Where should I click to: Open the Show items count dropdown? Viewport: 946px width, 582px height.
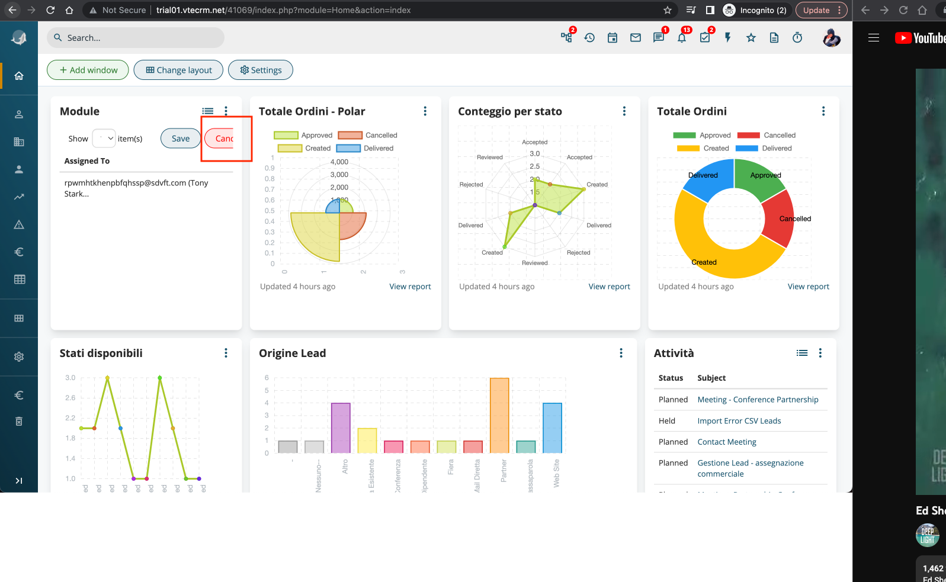[104, 139]
